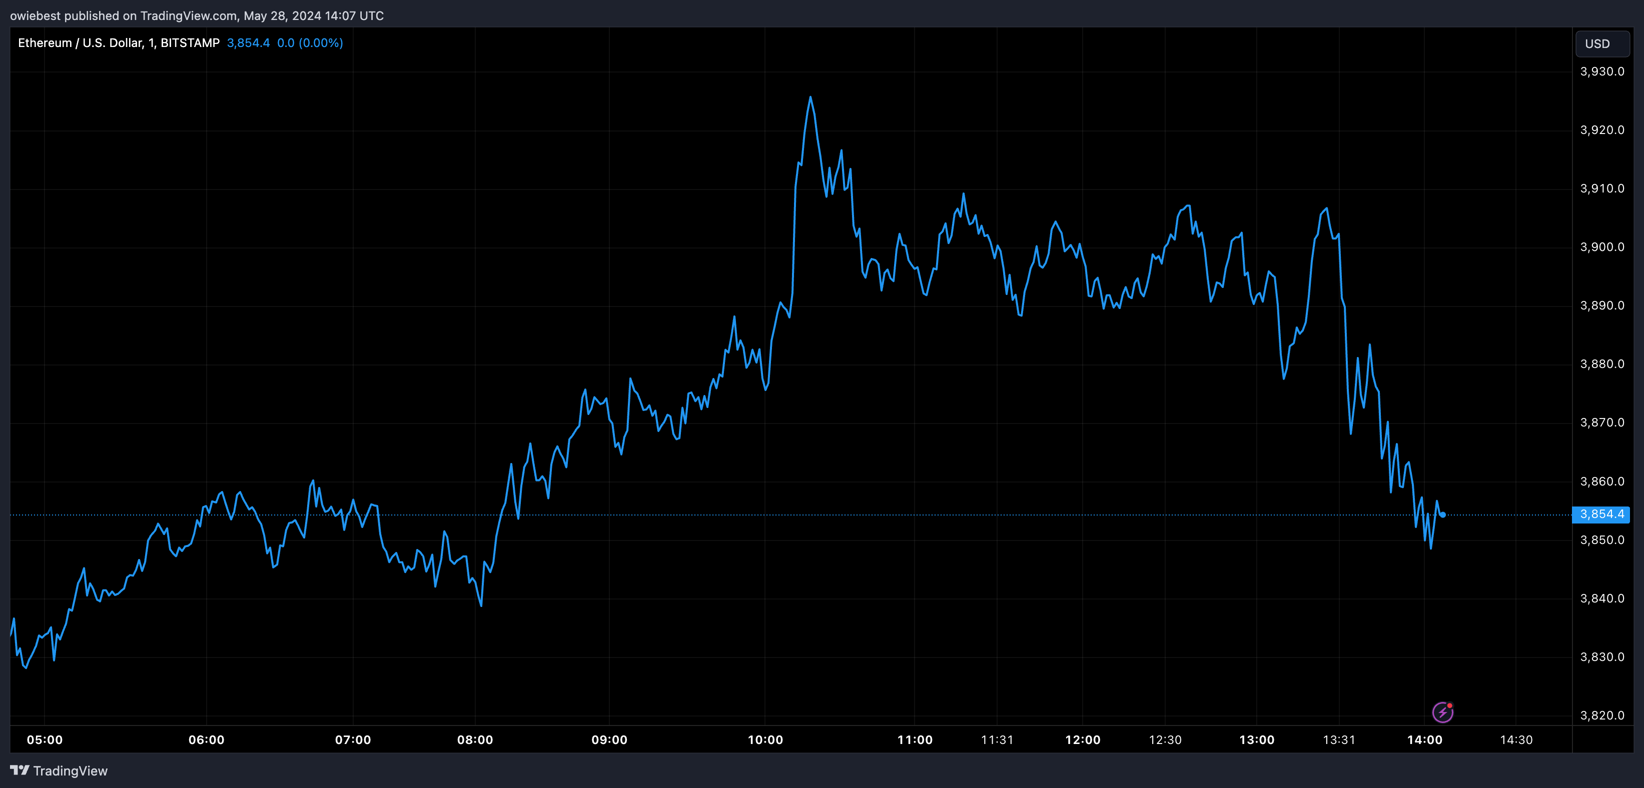The image size is (1644, 788).
Task: Click the 3,900.0 price axis label
Action: tap(1602, 247)
